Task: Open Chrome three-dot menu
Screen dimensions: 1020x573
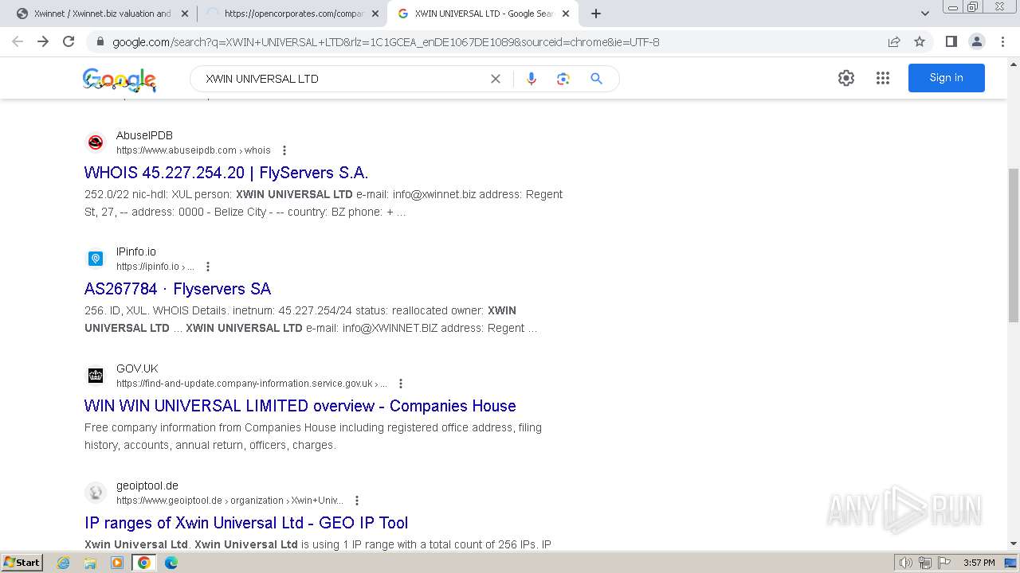Action: click(x=1002, y=41)
